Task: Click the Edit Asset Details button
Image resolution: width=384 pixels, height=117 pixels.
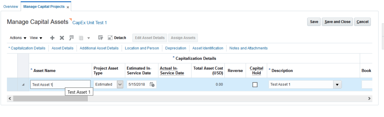Action: (150, 38)
